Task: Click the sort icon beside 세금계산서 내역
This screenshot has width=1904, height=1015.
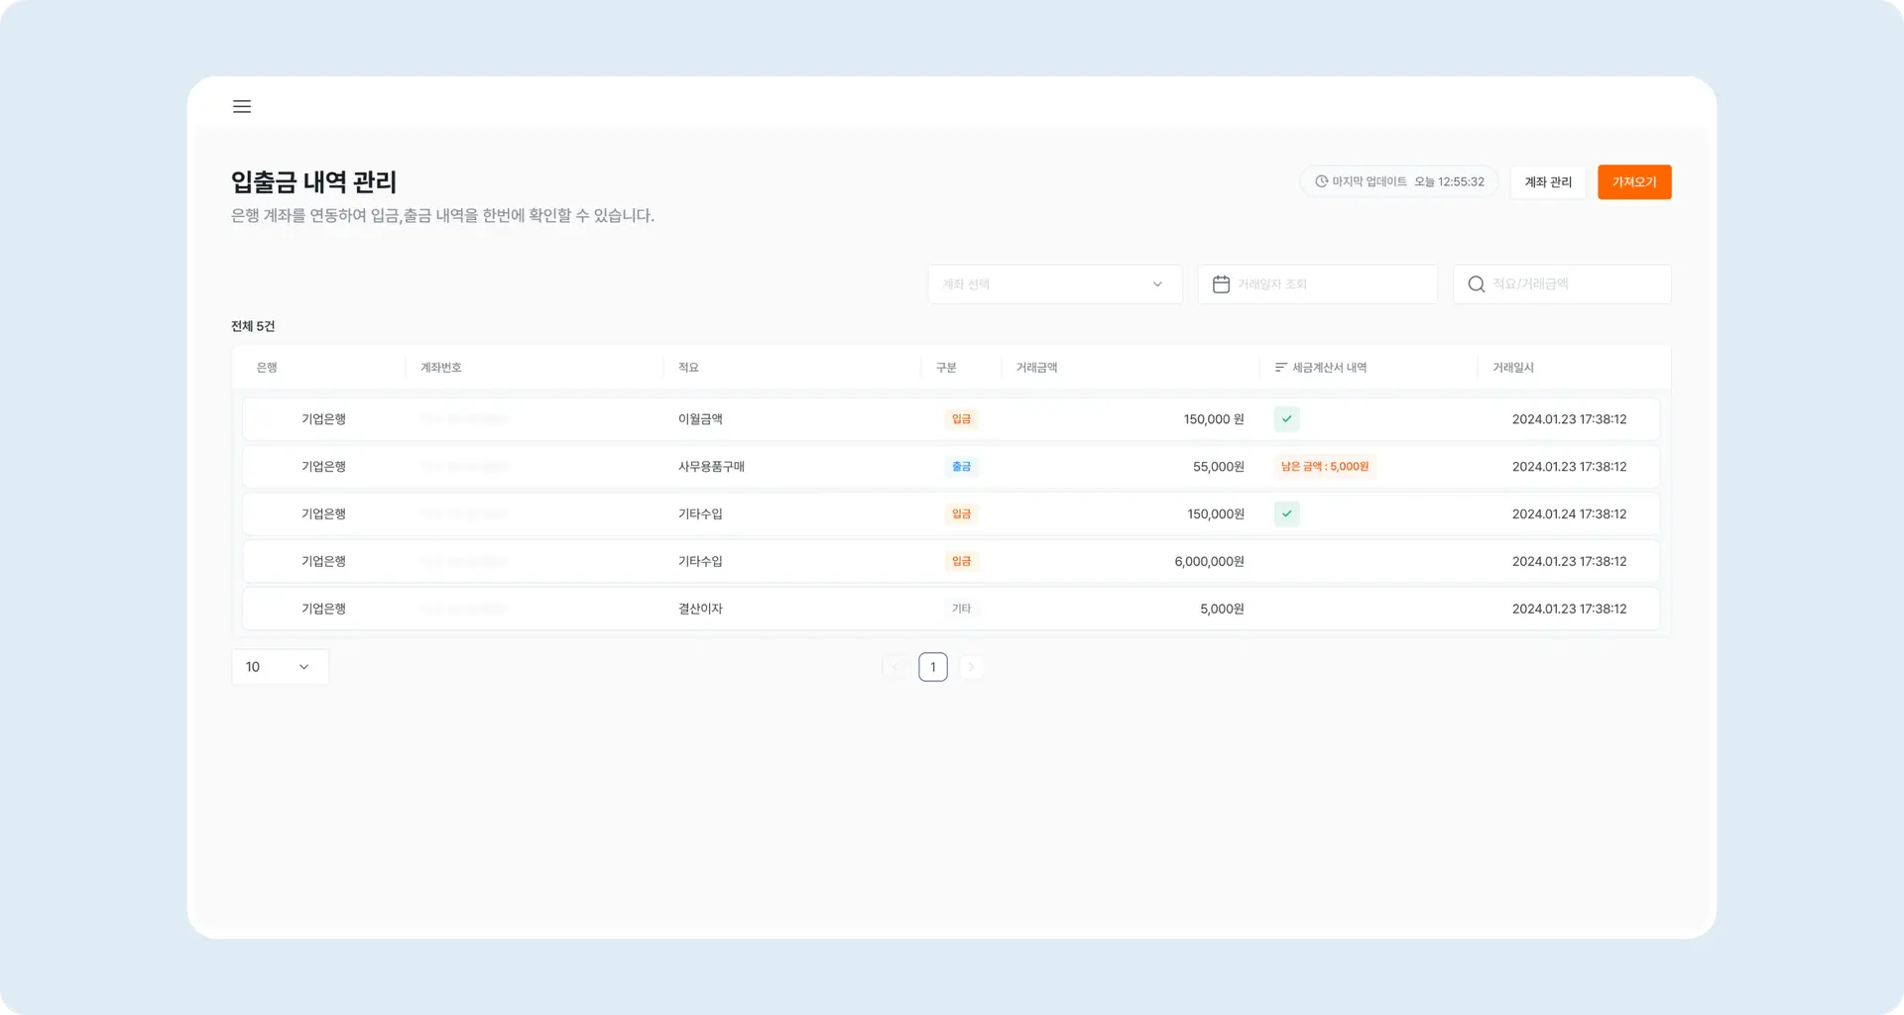Action: (x=1280, y=368)
